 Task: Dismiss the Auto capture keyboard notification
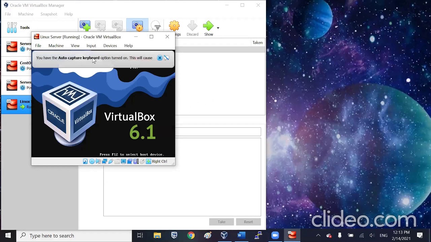tap(160, 58)
